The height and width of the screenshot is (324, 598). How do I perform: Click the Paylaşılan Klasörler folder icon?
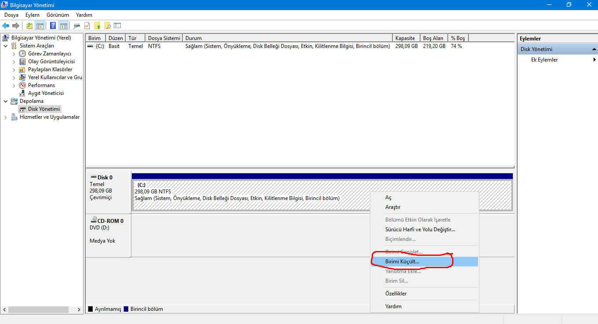(x=22, y=69)
